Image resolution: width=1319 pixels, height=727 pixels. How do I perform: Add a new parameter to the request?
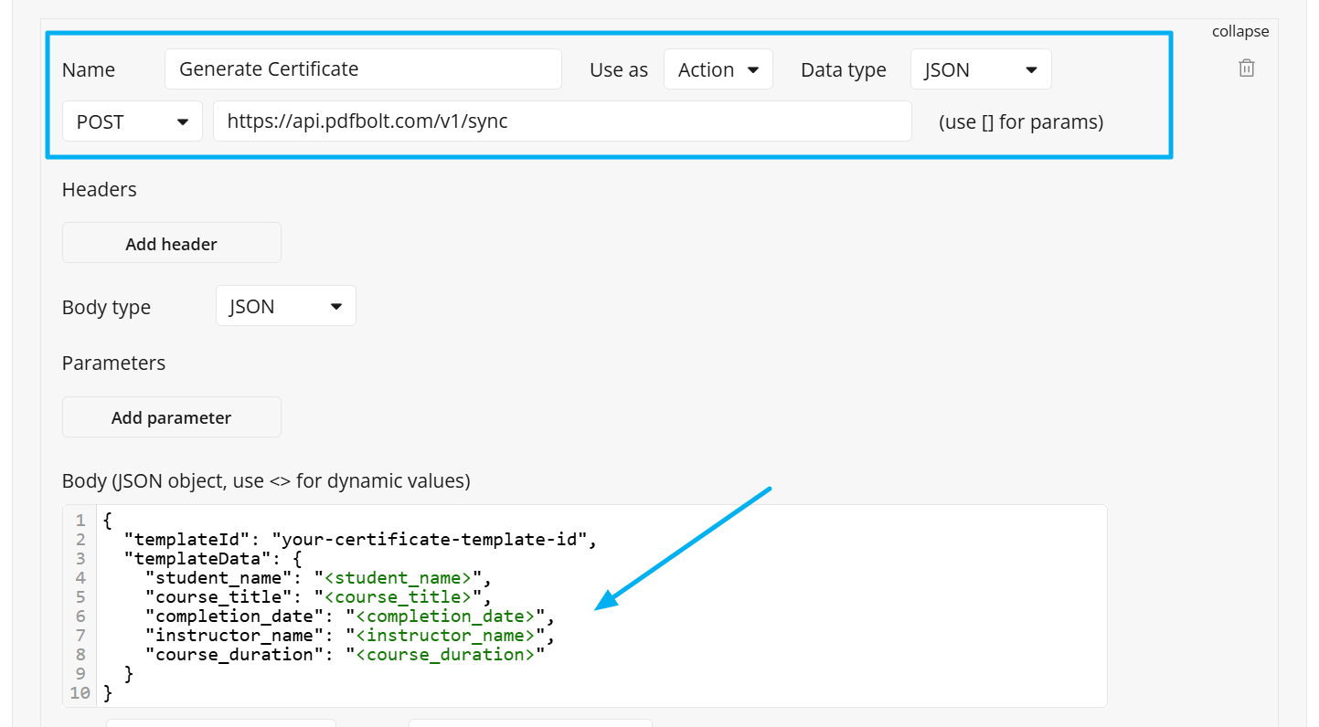(171, 416)
